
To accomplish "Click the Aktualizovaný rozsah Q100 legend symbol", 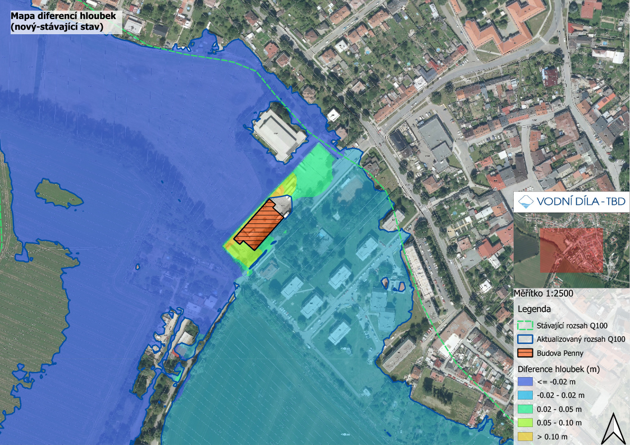I will click(526, 339).
